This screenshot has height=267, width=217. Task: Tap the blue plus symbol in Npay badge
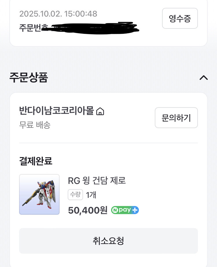[135, 210]
